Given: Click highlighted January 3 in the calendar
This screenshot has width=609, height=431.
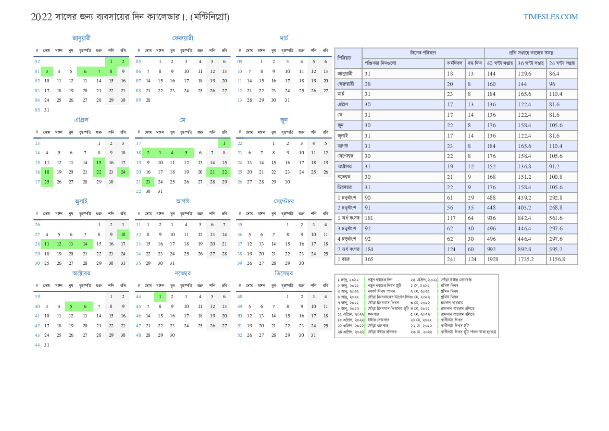Looking at the screenshot, I should click(x=47, y=71).
